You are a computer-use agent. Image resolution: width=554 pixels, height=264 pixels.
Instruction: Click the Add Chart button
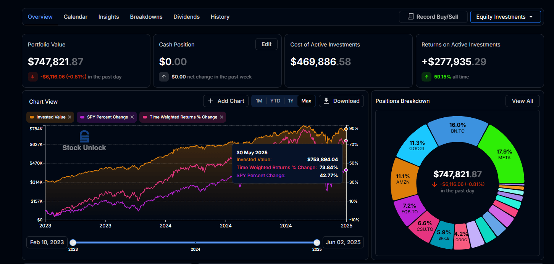[x=226, y=101]
